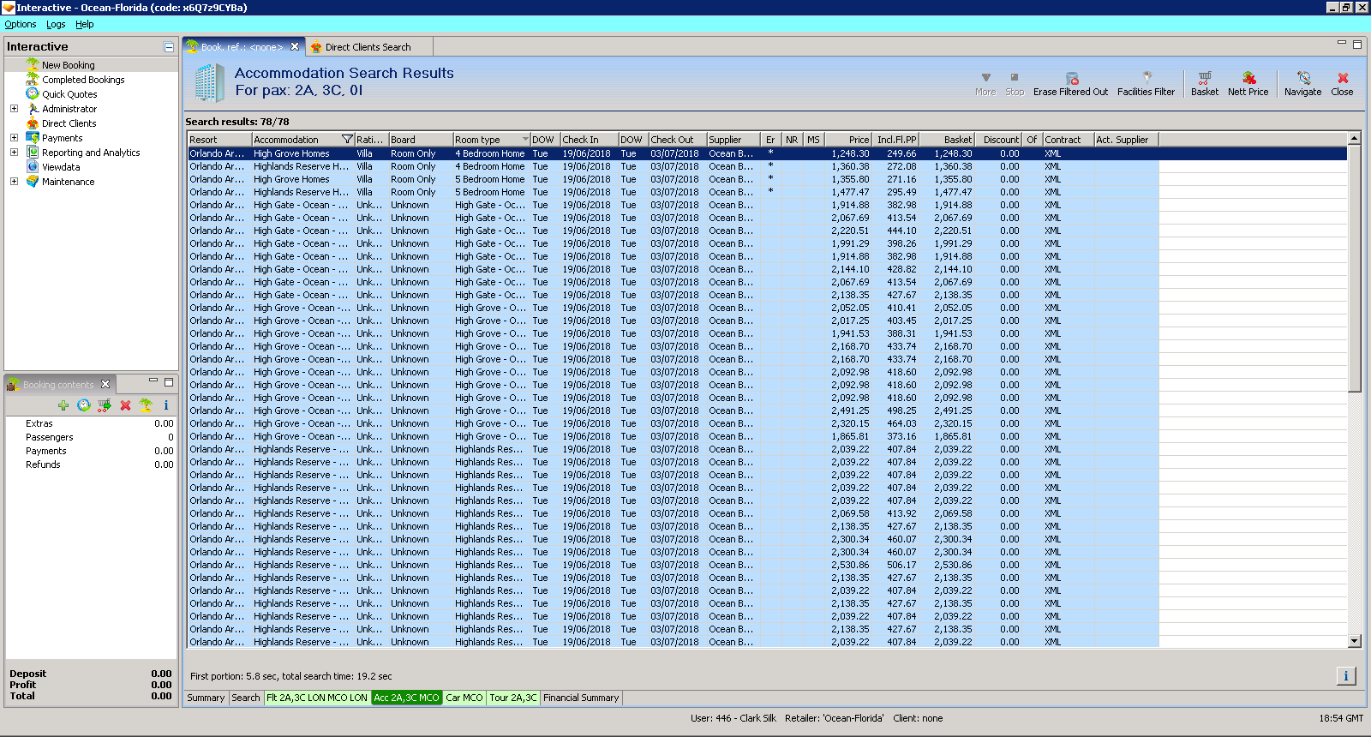The width and height of the screenshot is (1371, 737).
Task: Expand the Reporting and Analytics node
Action: (14, 153)
